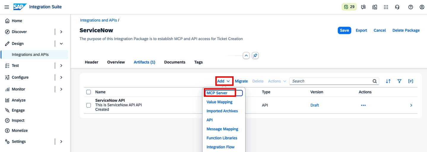
Task: Collapse the package header with up arrow
Action: click(x=246, y=56)
